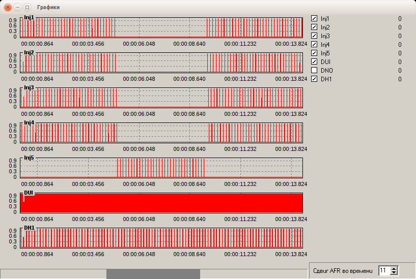Disable the Inj3 graph checkbox
Image resolution: width=416 pixels, height=279 pixels.
click(x=314, y=36)
